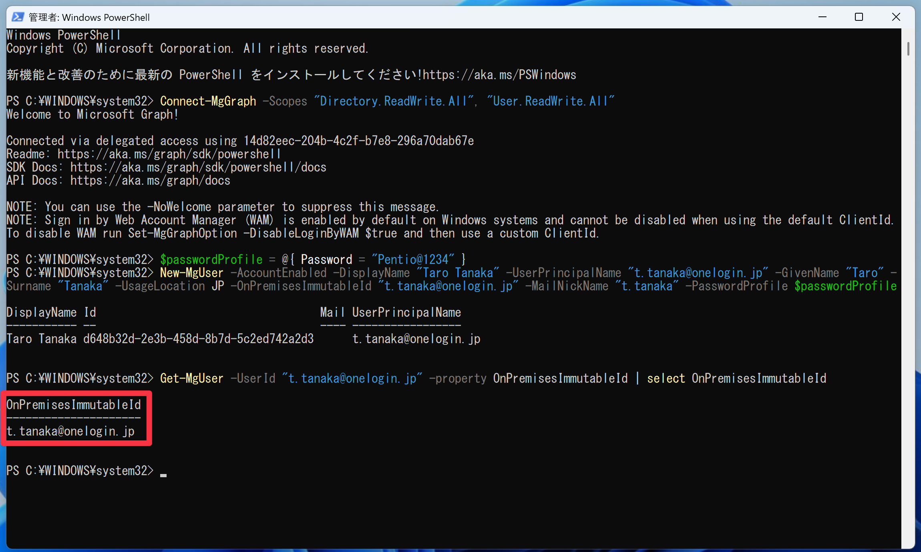Maximize the PowerShell window
The width and height of the screenshot is (921, 552).
[859, 17]
